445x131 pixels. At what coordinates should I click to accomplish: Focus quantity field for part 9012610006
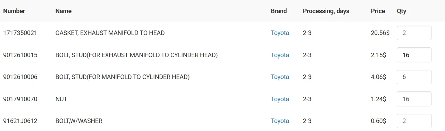[x=414, y=77]
